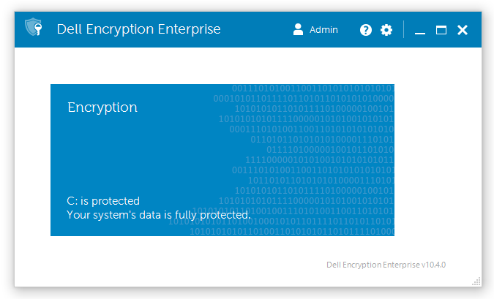Click blank tile area below Encryption heading
Image resolution: width=494 pixels, height=299 pixels.
tap(132, 151)
